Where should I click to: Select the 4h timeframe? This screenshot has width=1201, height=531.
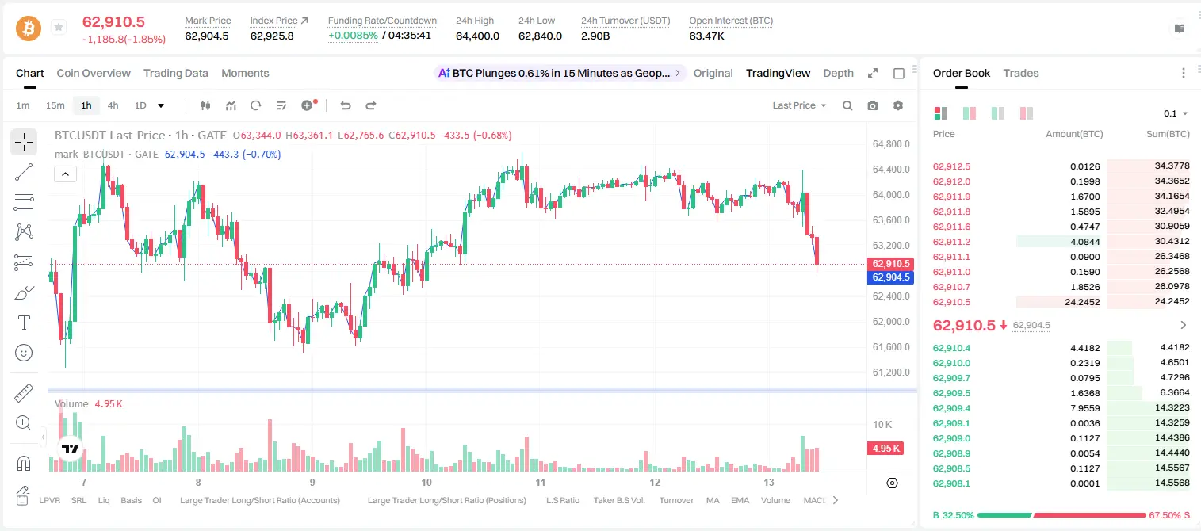tap(113, 105)
